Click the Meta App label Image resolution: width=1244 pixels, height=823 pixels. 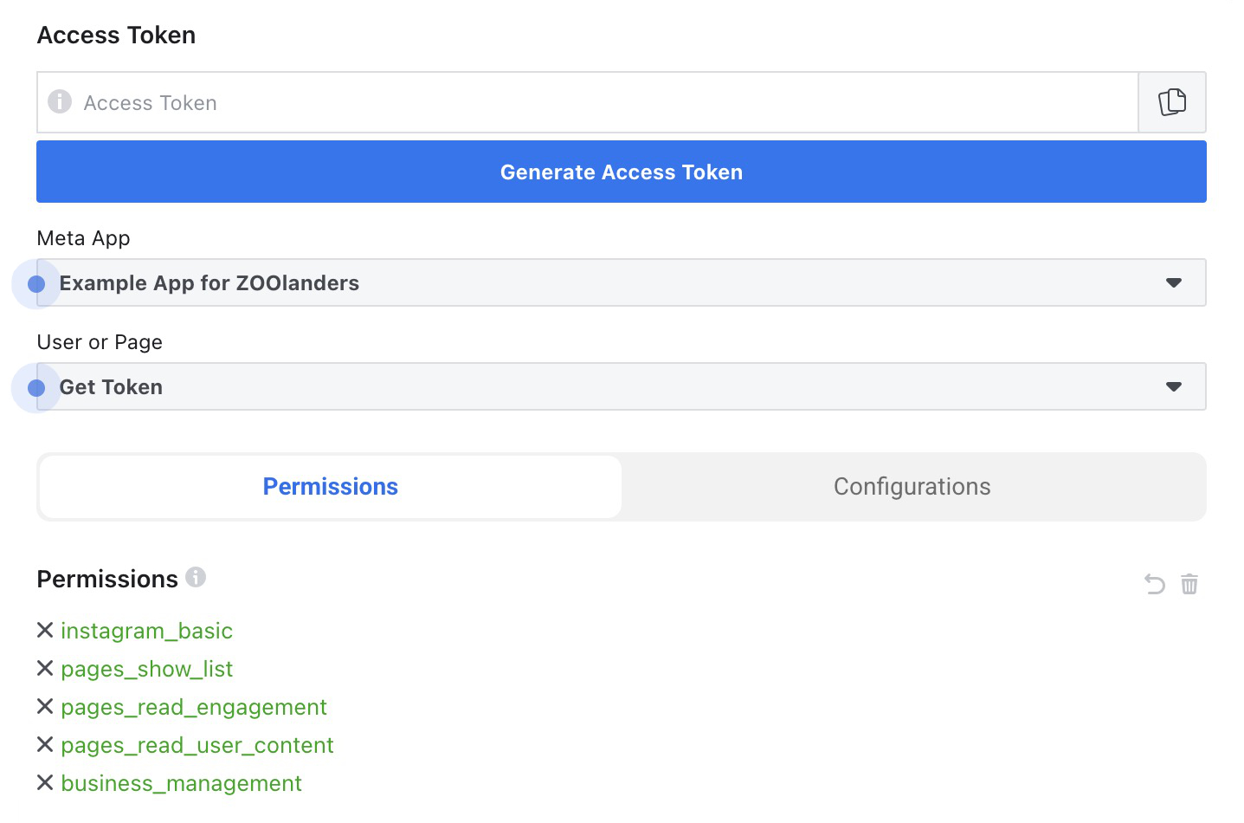pyautogui.click(x=83, y=238)
